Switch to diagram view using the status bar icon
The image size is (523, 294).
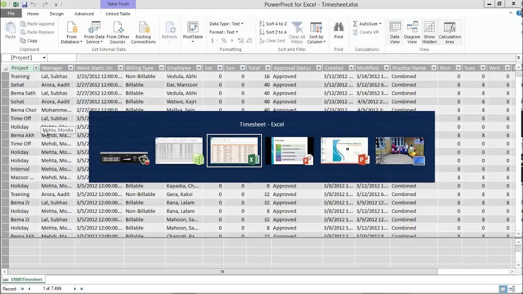click(x=513, y=289)
